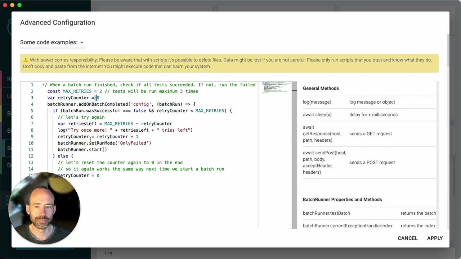This screenshot has height=259, width=461.
Task: Click the dialog's right-edge scrollbar
Action: 448,50
